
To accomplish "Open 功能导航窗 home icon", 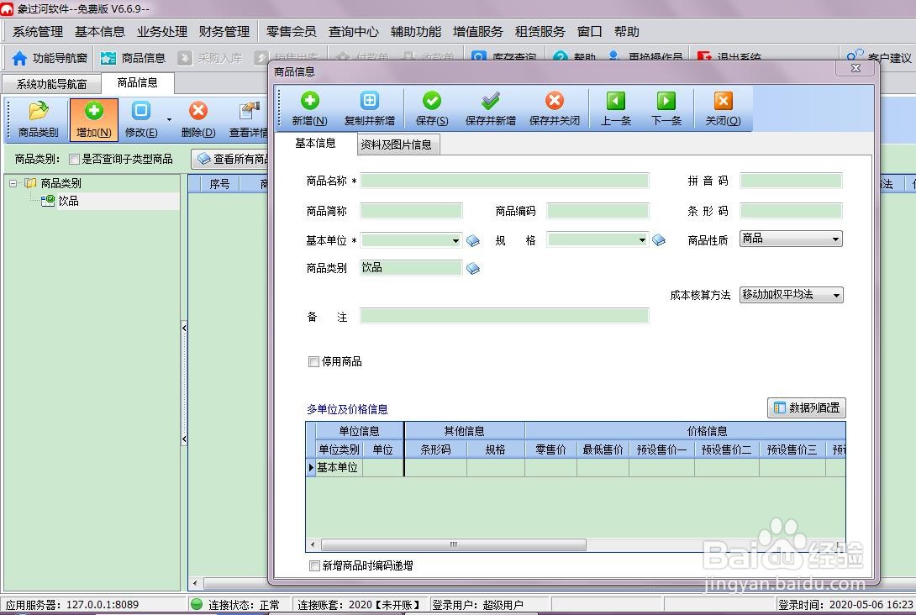I will pos(49,58).
